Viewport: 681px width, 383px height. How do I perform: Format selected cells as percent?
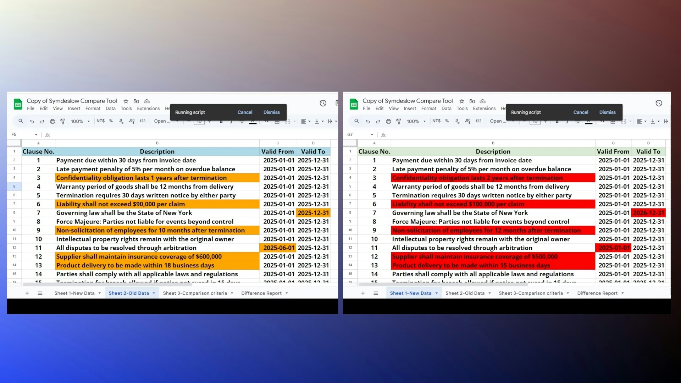pos(111,121)
